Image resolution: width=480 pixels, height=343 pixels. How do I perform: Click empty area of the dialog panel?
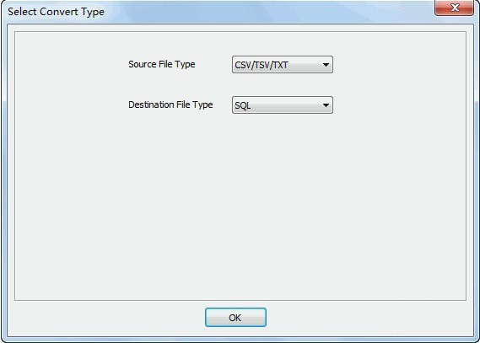pyautogui.click(x=240, y=208)
